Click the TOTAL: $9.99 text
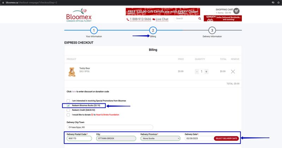Viewport: 282px width, 148px height. [233, 84]
